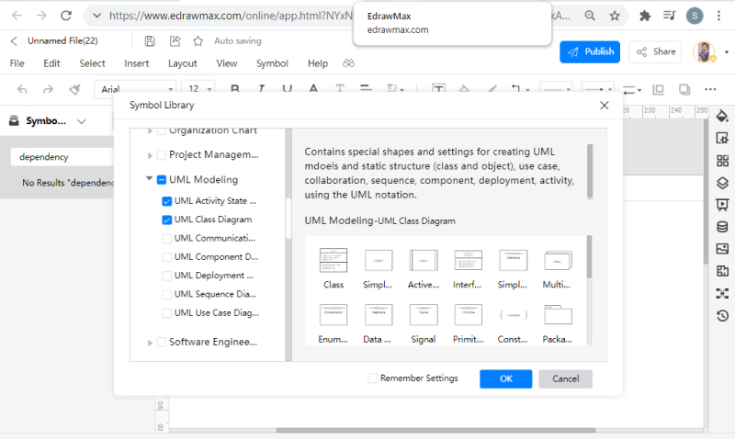Check UML Use Case Diagram checkbox
Image resolution: width=735 pixels, height=440 pixels.
pos(166,313)
